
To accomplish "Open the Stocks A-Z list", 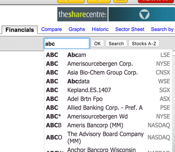I will pos(144,44).
